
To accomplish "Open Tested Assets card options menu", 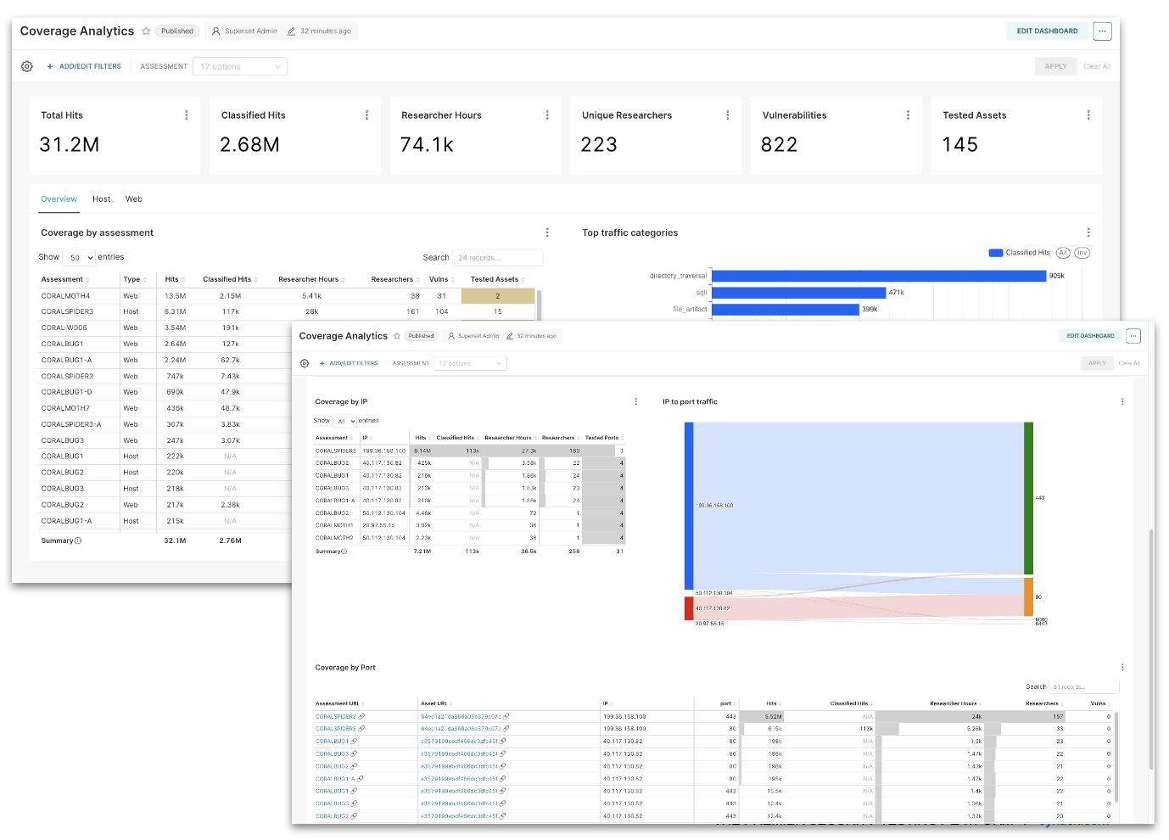I will (1088, 115).
